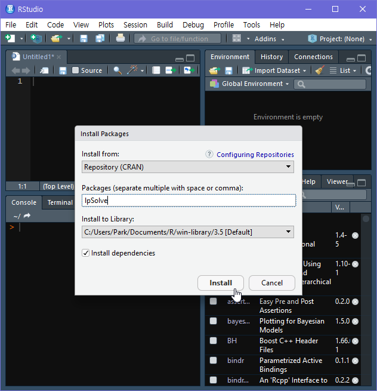
Task: Click the forward navigation arrow in editor
Action: tap(26, 70)
